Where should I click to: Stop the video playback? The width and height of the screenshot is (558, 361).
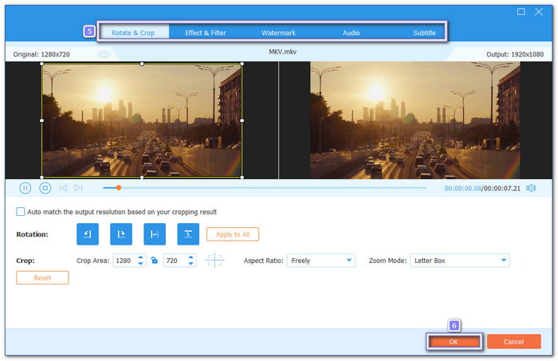(45, 188)
